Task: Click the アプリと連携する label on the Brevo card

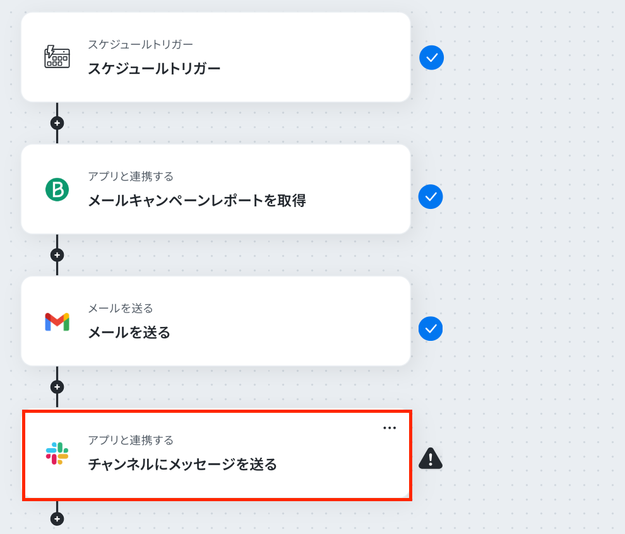Action: [131, 176]
